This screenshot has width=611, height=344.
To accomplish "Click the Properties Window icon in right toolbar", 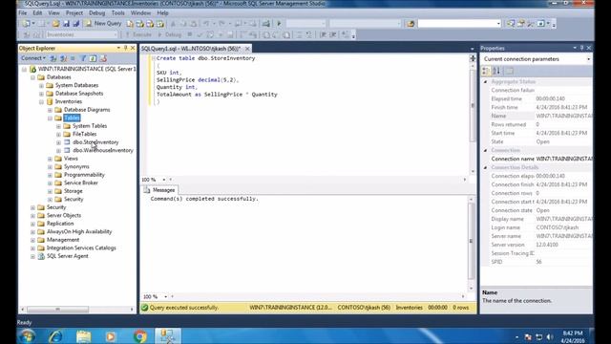I will [x=521, y=24].
